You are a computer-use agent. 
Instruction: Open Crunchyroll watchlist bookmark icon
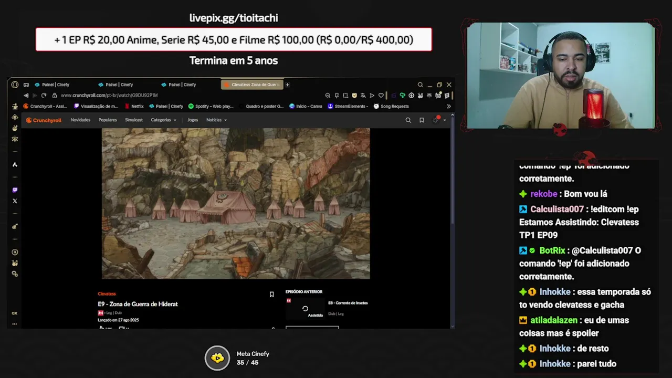421,120
